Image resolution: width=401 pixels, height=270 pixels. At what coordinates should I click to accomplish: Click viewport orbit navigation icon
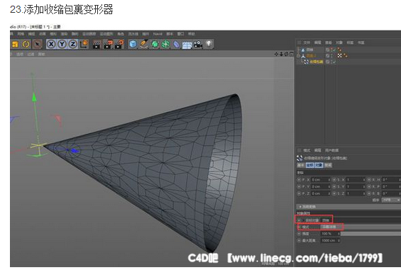coord(286,54)
